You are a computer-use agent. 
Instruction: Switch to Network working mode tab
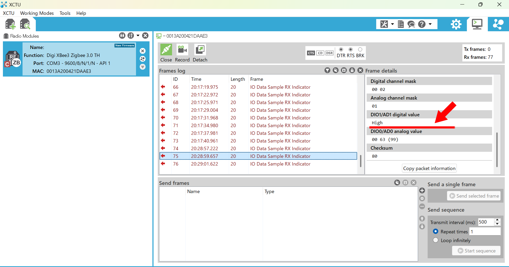tap(498, 24)
